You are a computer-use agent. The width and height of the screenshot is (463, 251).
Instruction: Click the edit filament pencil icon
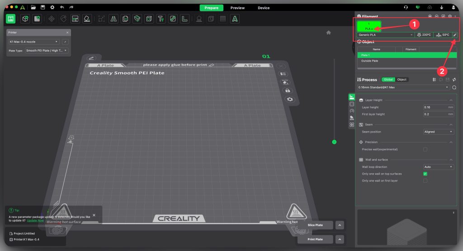[455, 35]
